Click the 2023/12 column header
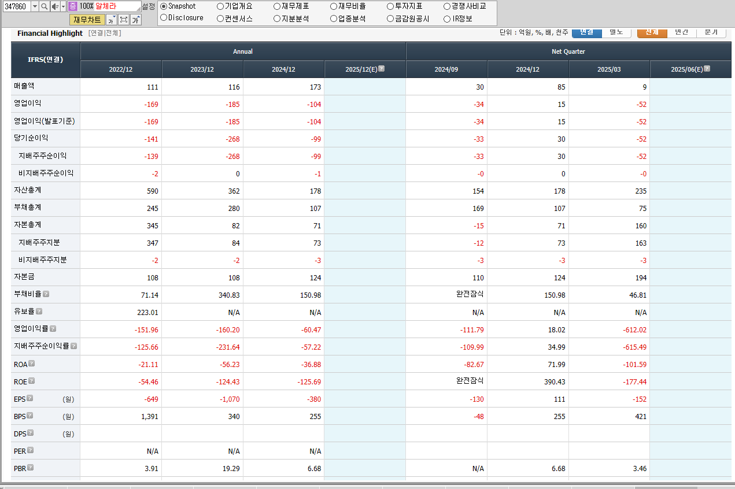This screenshot has height=489, width=735. pyautogui.click(x=202, y=69)
